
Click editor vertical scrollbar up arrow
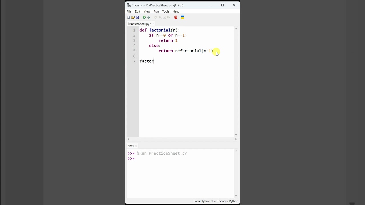coord(236,29)
